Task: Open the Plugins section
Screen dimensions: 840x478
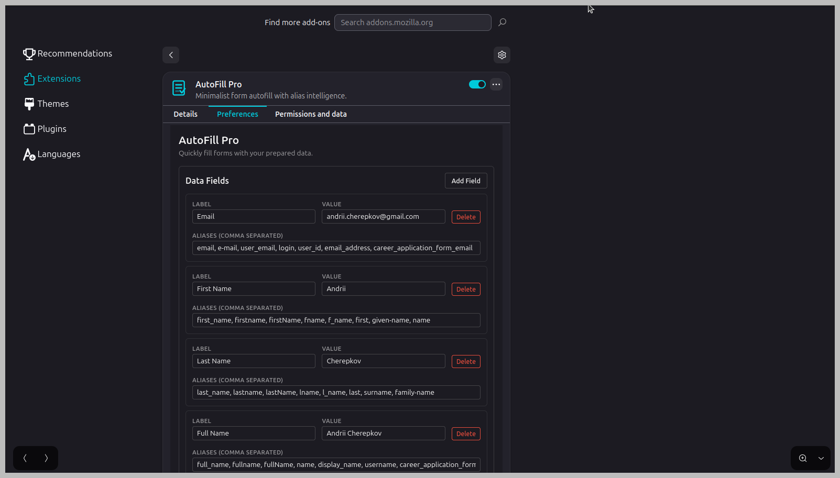Action: pyautogui.click(x=45, y=129)
